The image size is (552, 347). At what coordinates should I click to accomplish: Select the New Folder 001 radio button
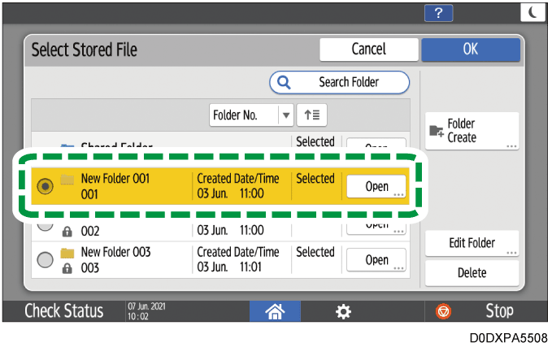tap(46, 186)
